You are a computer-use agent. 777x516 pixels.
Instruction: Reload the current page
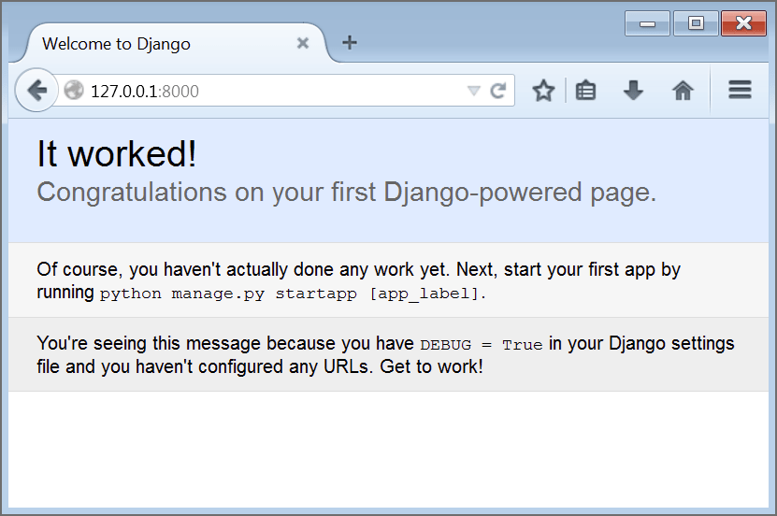pos(498,91)
